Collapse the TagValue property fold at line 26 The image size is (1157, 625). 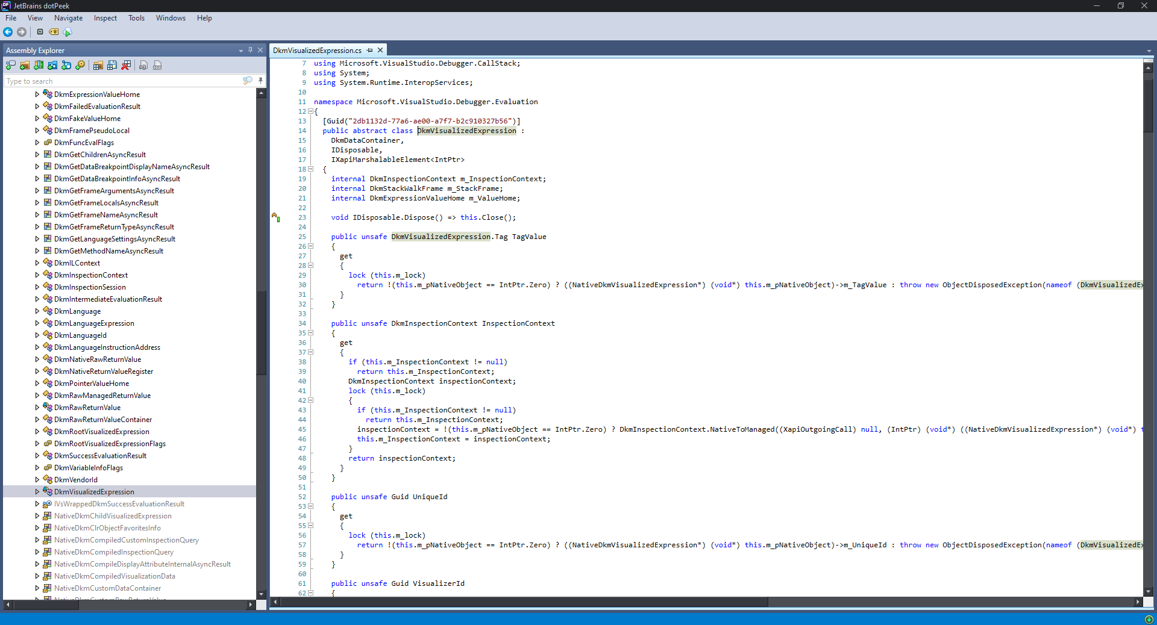[x=310, y=246]
